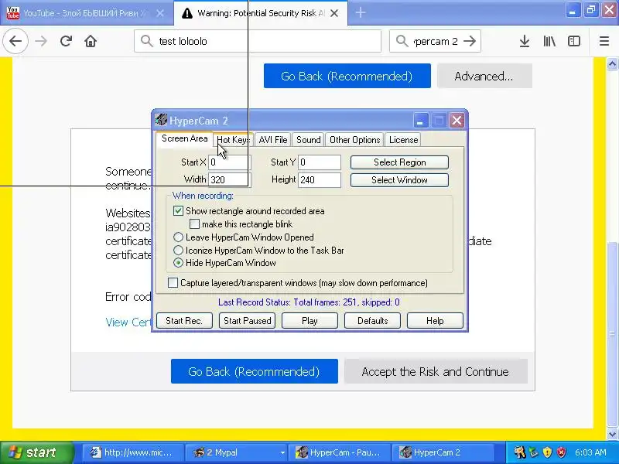Click lower Go Back (Recommended) button
619x464 pixels.
[255, 371]
